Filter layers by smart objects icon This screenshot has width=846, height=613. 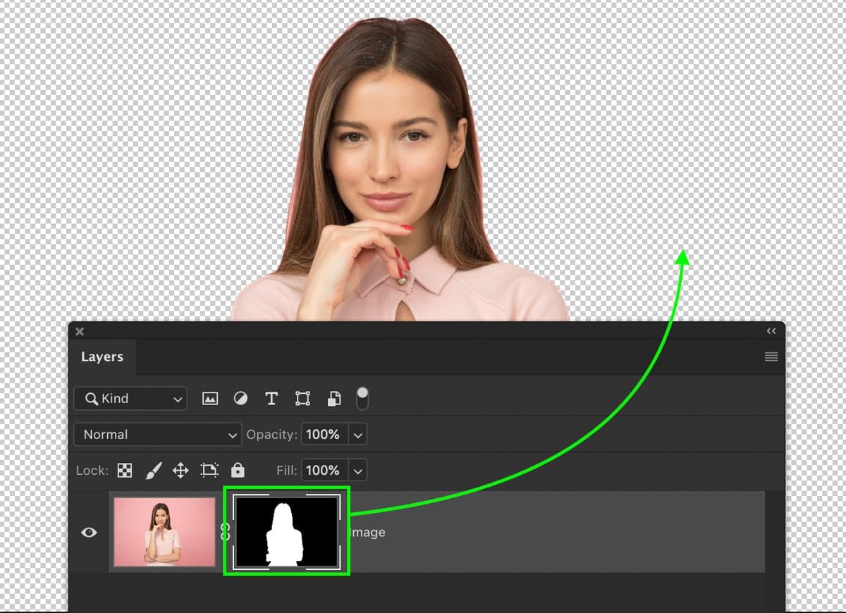click(334, 399)
